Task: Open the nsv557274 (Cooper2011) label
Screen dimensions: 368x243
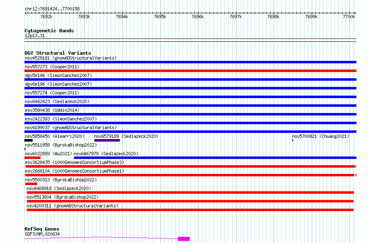Action: [52, 93]
